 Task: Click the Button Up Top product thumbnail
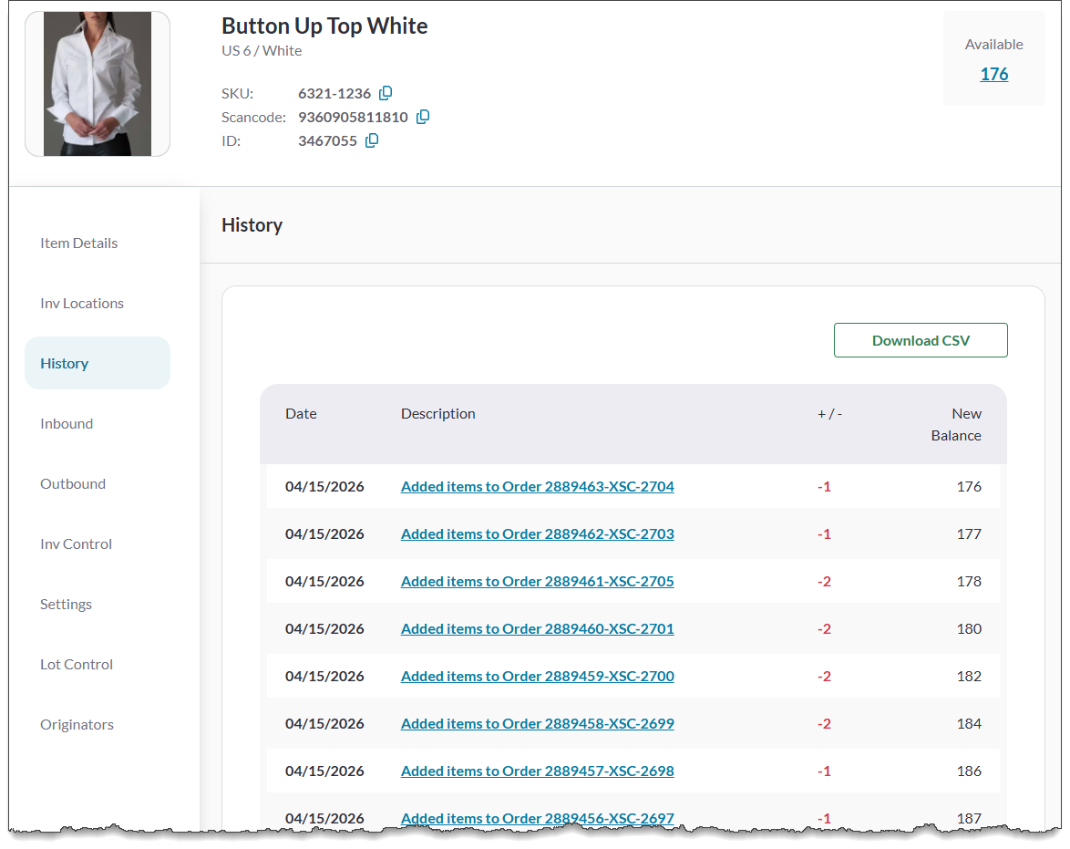(98, 84)
